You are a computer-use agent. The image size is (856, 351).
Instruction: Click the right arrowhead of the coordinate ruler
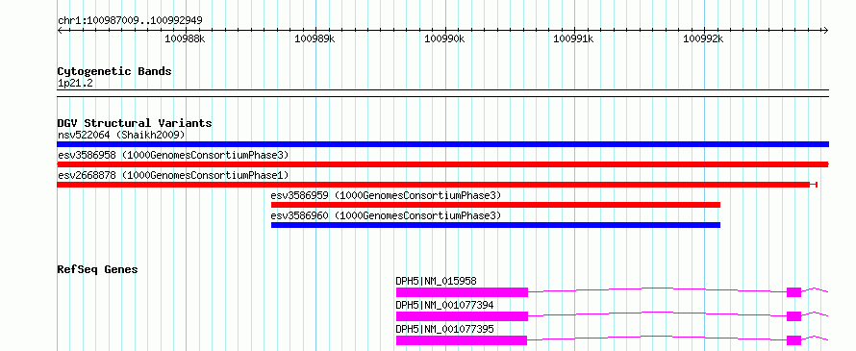point(826,30)
